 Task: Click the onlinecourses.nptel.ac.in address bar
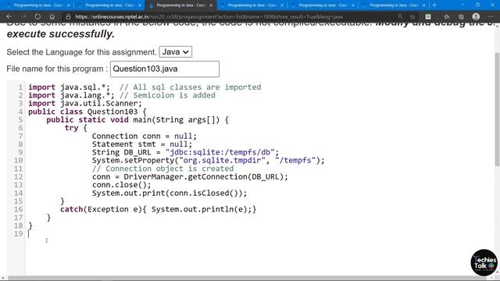pos(209,16)
